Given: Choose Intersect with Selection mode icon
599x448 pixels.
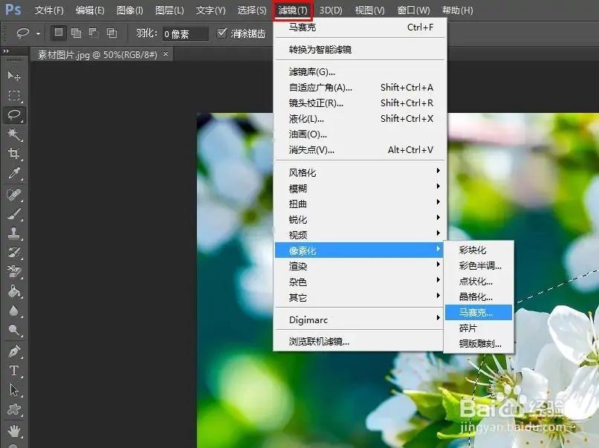Looking at the screenshot, I should [112, 33].
